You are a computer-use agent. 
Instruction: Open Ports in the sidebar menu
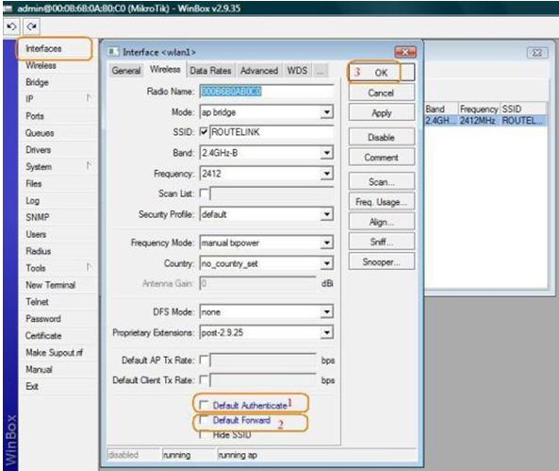point(35,116)
